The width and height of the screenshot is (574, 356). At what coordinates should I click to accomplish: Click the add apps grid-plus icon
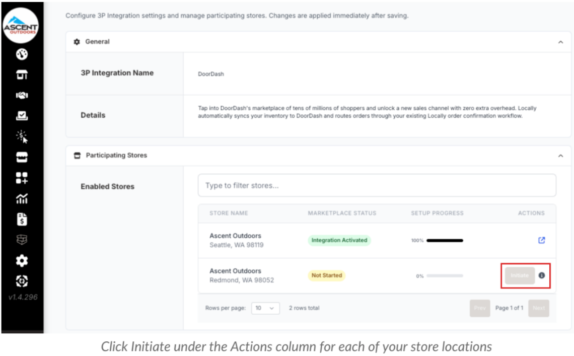tap(22, 178)
